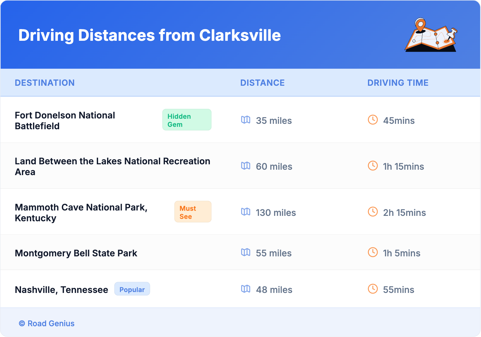Viewport: 481px width, 337px height.
Task: Select Fort Donelson National Battlefield row
Action: pyautogui.click(x=65, y=121)
